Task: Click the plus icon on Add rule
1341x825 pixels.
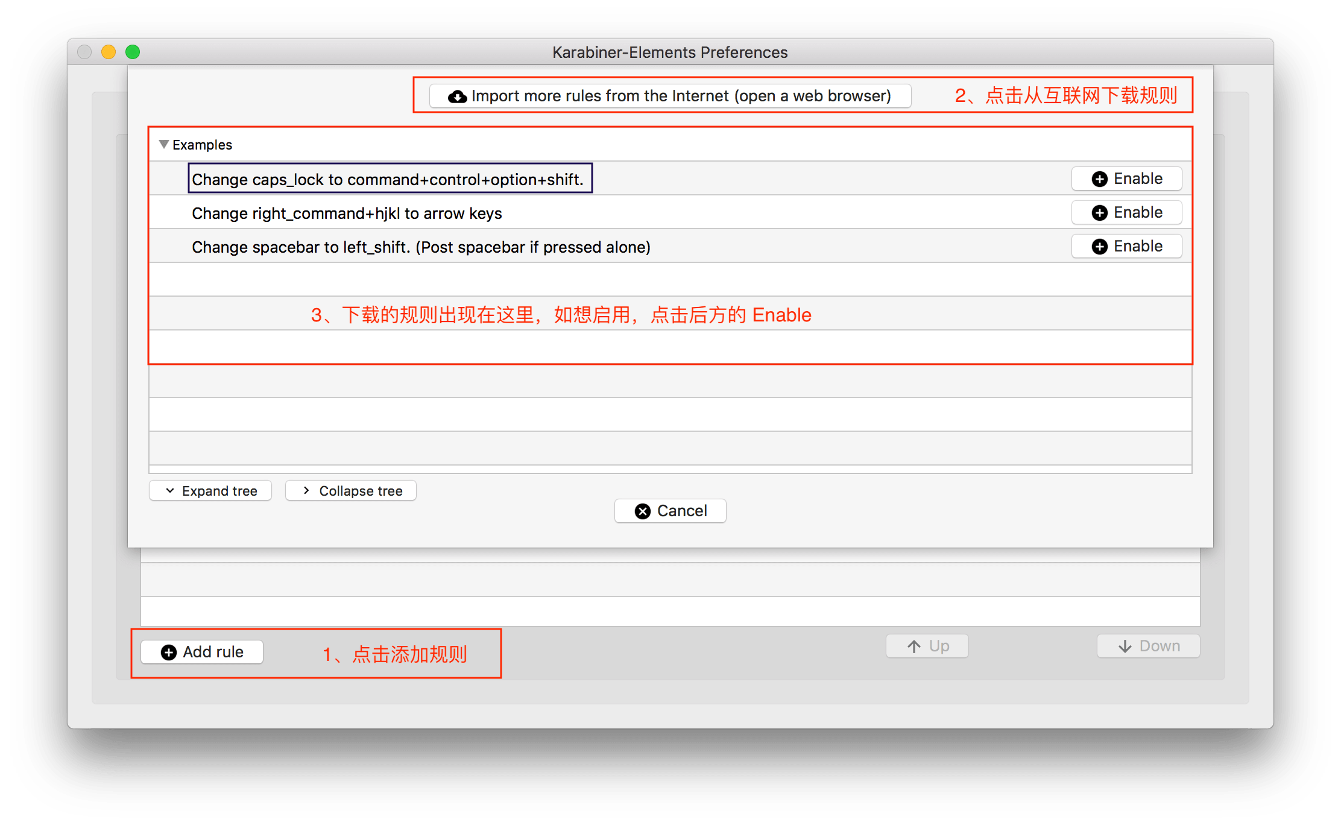Action: 168,653
